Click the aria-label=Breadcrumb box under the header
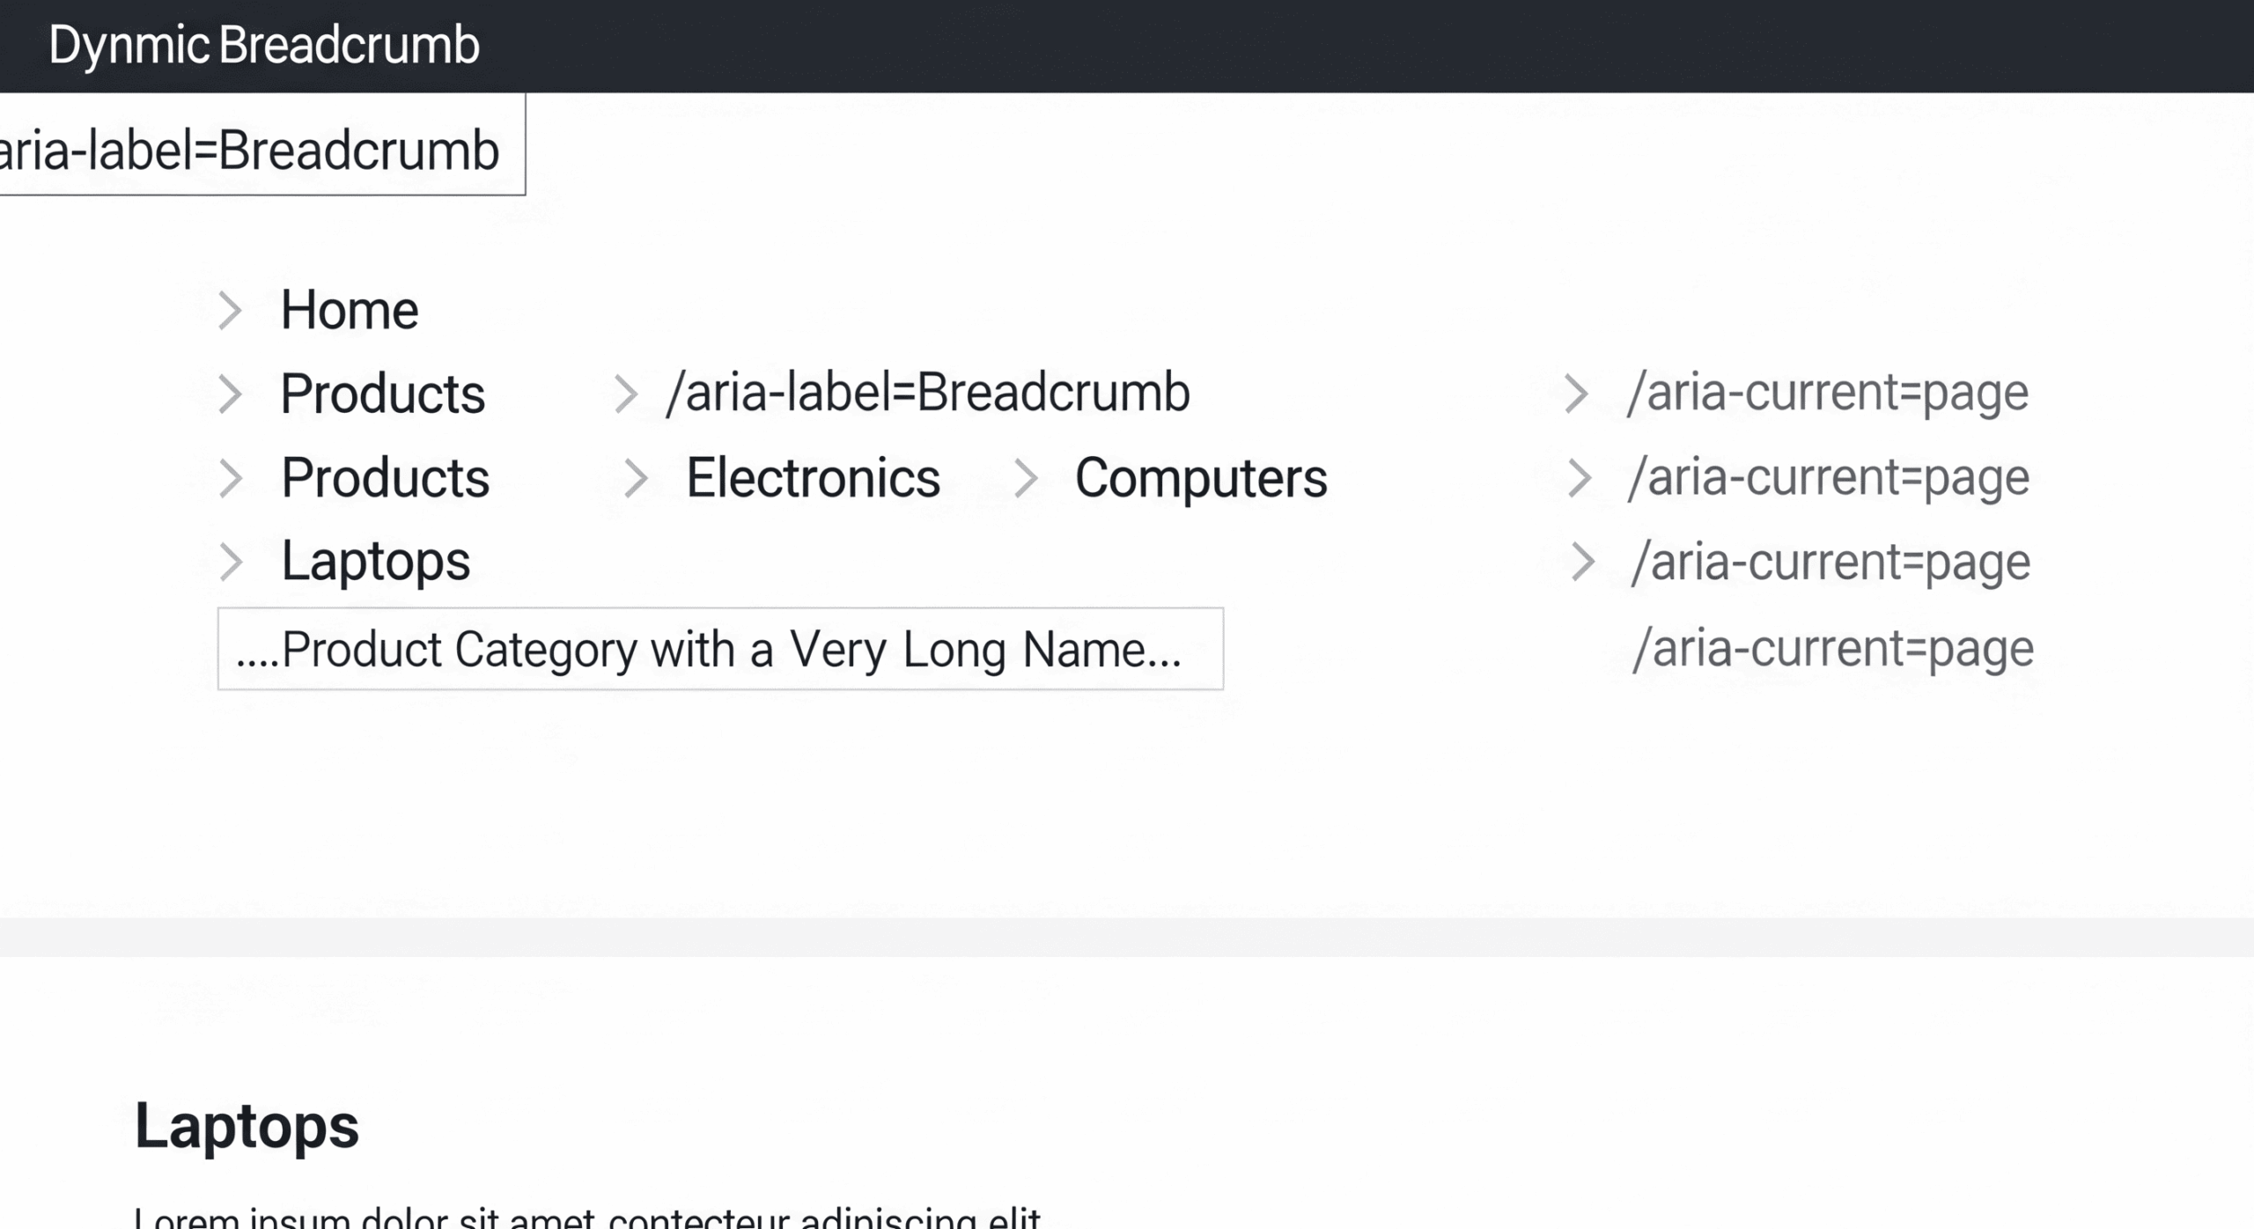 pyautogui.click(x=251, y=150)
